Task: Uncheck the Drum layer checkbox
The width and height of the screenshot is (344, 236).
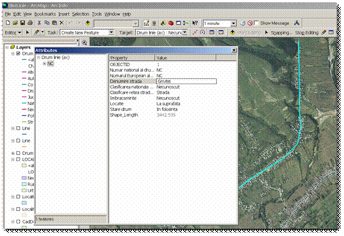Action: (x=18, y=53)
